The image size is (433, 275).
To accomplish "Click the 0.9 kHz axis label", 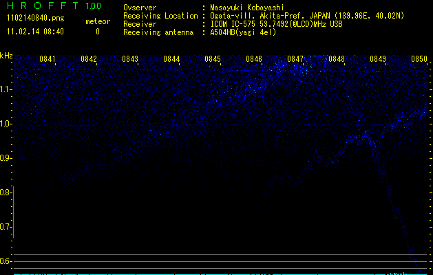I will (6, 158).
